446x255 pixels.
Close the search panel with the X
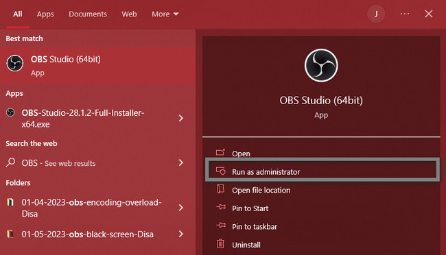coord(429,14)
